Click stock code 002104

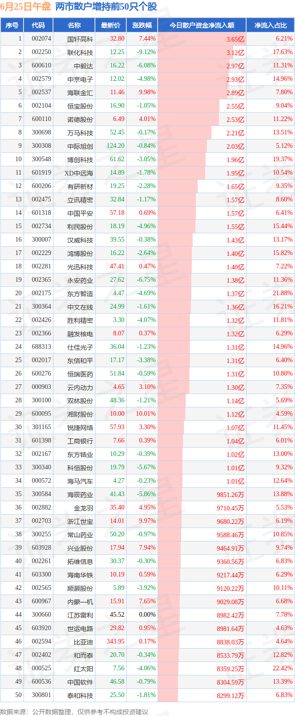coord(41,106)
